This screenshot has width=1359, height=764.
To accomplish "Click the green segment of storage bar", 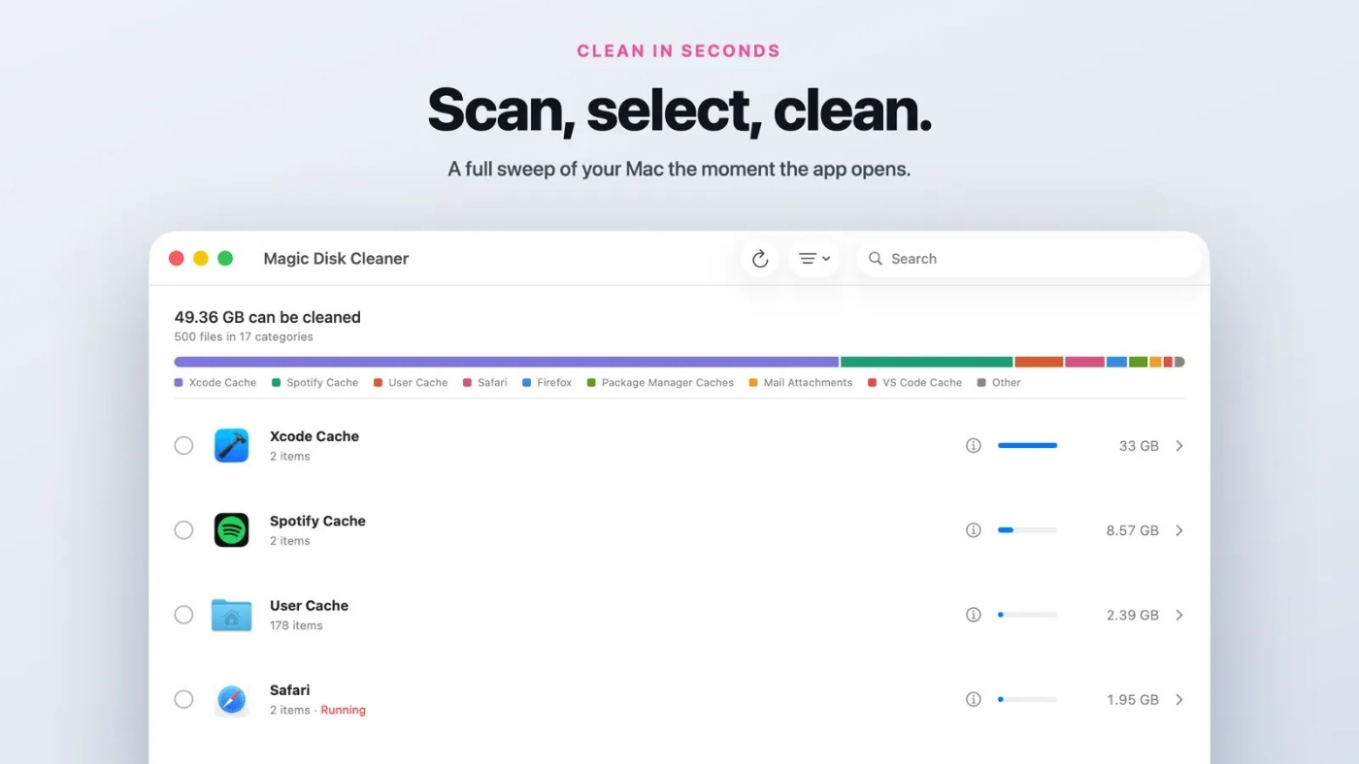I will 927,362.
